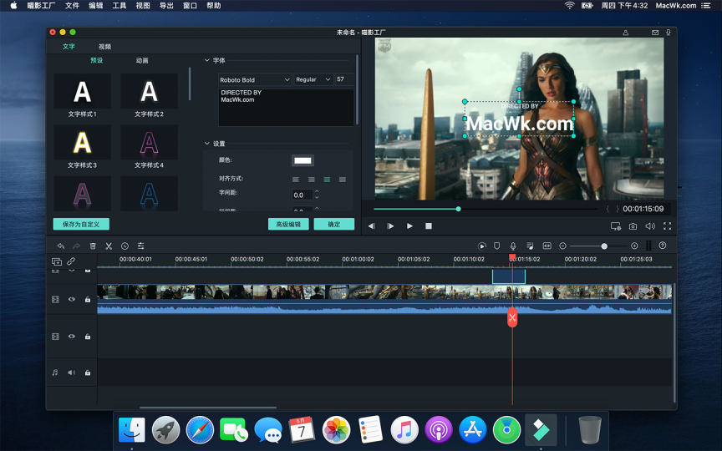Lock the audio music track
This screenshot has width=722, height=451.
[x=88, y=372]
